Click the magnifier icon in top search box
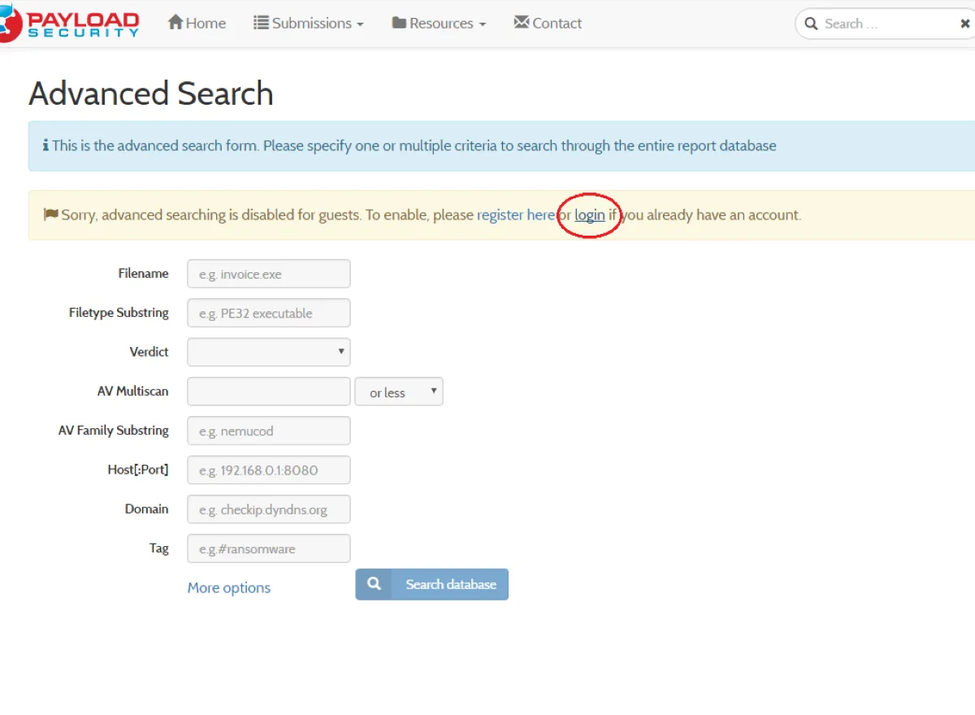The height and width of the screenshot is (715, 975). pyautogui.click(x=811, y=24)
